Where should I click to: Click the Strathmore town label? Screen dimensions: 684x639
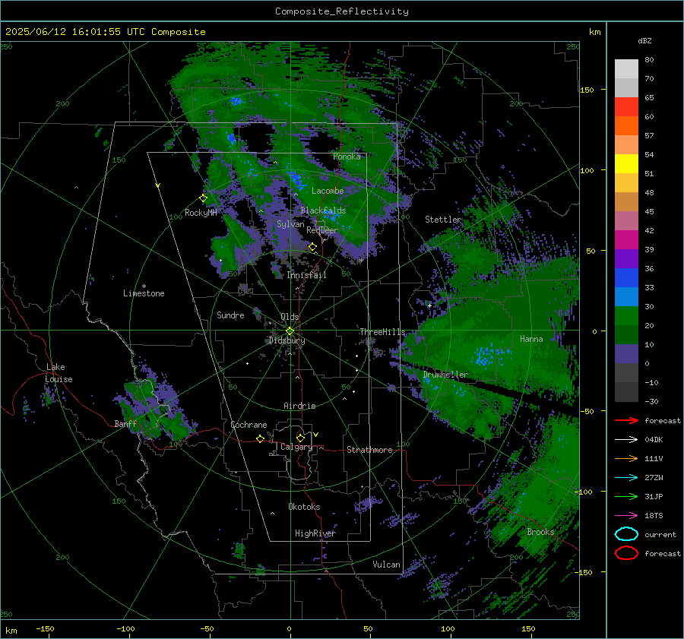tap(369, 450)
